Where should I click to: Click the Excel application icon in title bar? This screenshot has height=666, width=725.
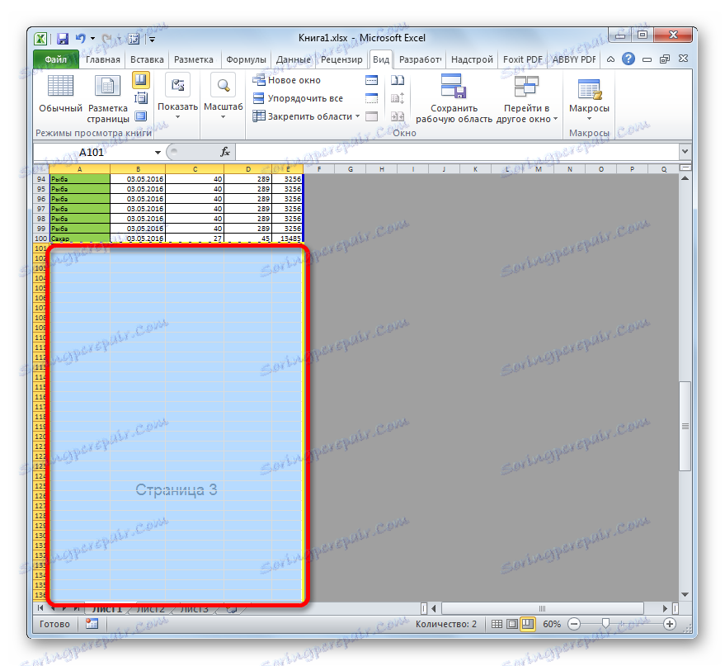point(40,39)
